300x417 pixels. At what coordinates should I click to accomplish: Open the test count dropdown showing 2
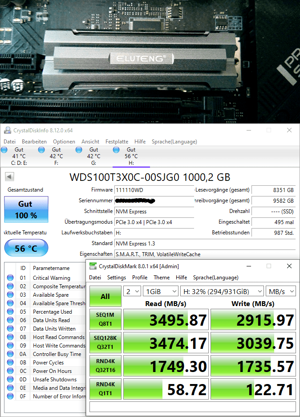pos(132,291)
